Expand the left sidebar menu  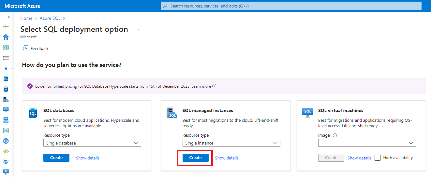tap(9, 17)
